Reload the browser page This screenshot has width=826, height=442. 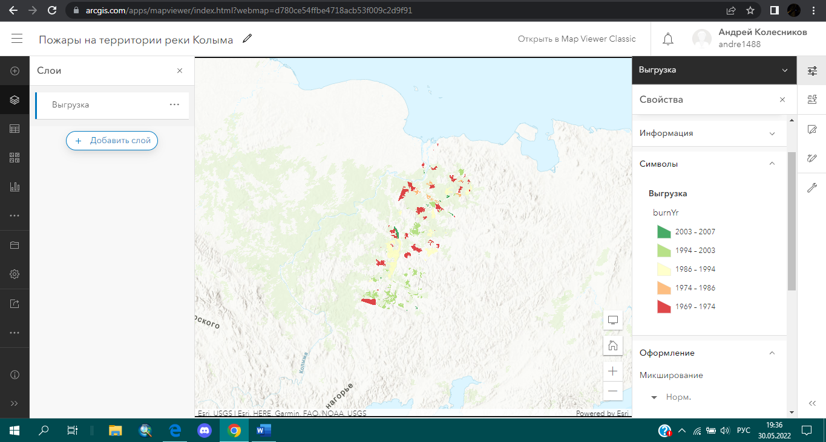52,10
